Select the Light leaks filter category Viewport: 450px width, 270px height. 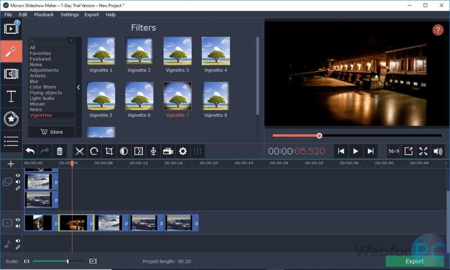tap(41, 98)
